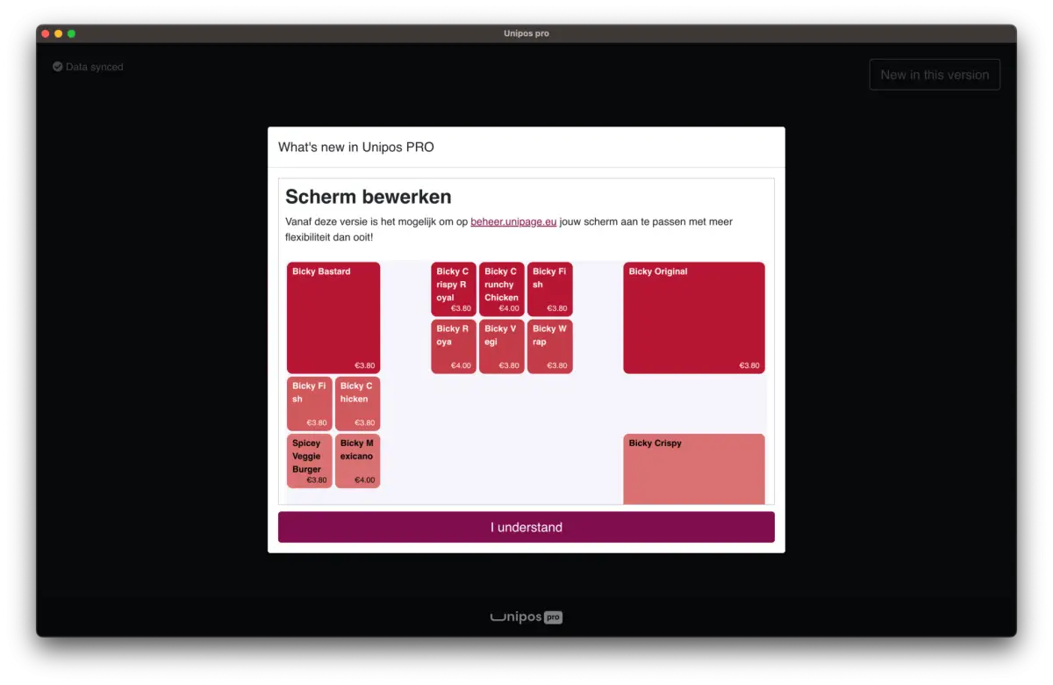Viewport: 1053px width, 685px height.
Task: Select the Bicky Roya tile priced €4.00
Action: coord(454,346)
